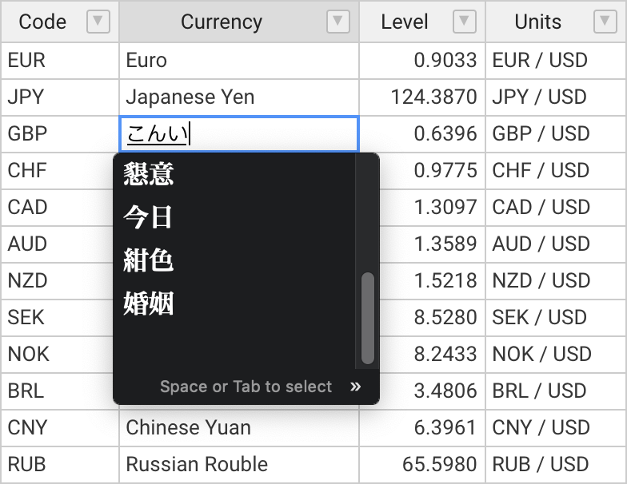This screenshot has width=627, height=484.
Task: Select the BRL / USD units cell
Action: [x=557, y=391]
